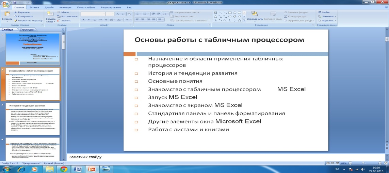This screenshot has height=173, width=389.
Task: Click the increase font size icon
Action: pos(118,14)
